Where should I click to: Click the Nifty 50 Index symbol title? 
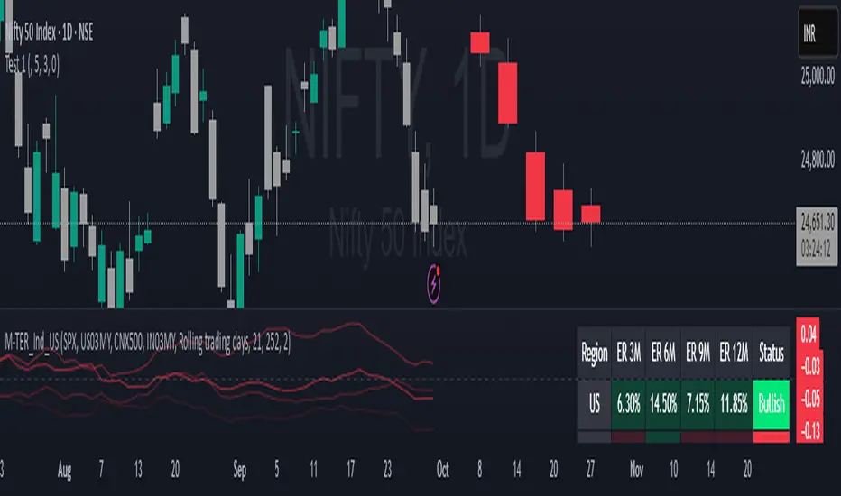pyautogui.click(x=50, y=32)
